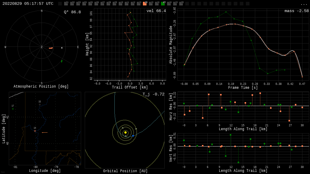The width and height of the screenshot is (310, 174).
Task: Open the three-dots menu at top right
Action: click(304, 4)
